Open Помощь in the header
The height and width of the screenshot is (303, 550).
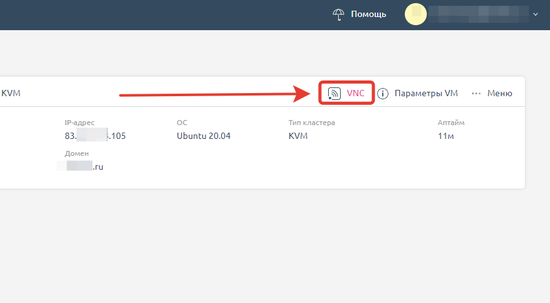click(x=368, y=14)
